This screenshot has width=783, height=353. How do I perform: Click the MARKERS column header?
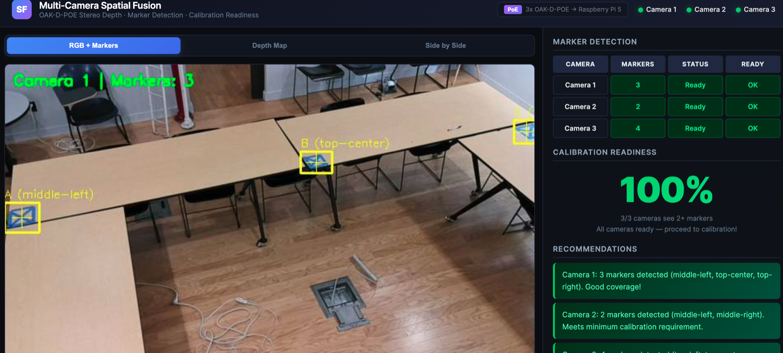(x=638, y=64)
